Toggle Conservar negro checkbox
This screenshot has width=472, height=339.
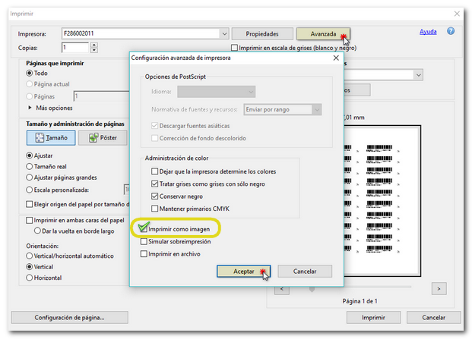[155, 196]
